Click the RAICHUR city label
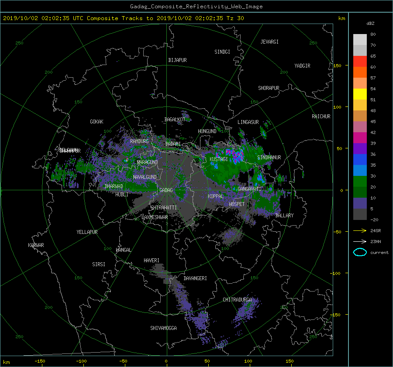 pyautogui.click(x=321, y=116)
